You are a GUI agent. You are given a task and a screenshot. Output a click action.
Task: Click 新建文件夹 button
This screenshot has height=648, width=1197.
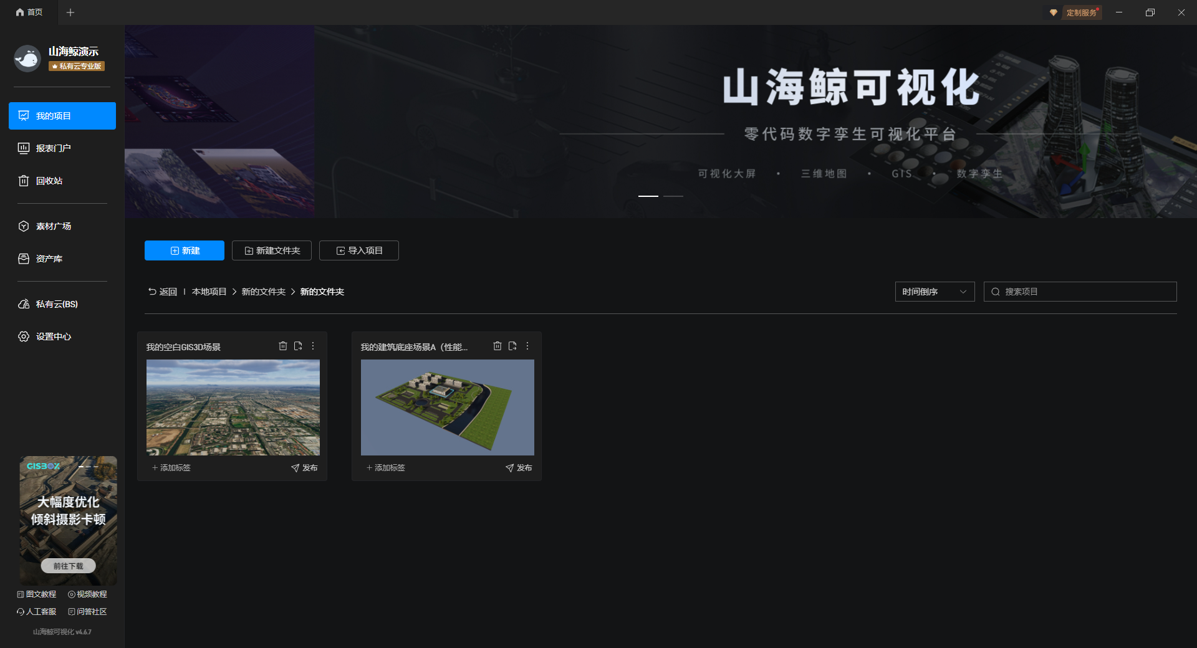272,250
